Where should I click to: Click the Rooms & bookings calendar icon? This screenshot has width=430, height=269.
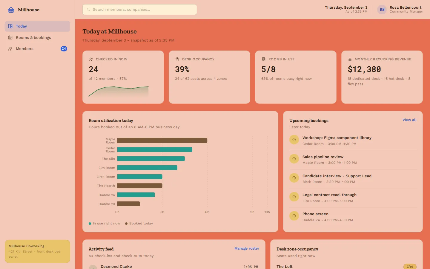pyautogui.click(x=10, y=38)
